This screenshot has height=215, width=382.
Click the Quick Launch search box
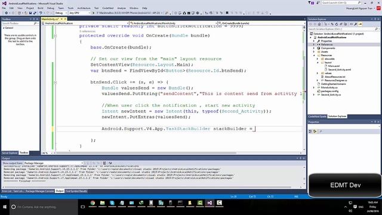[341, 2]
